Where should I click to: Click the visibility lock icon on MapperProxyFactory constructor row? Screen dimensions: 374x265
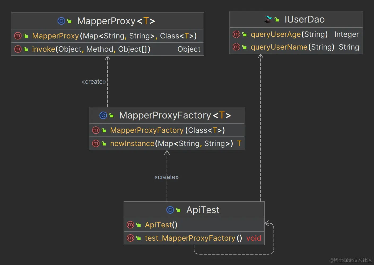click(x=104, y=130)
